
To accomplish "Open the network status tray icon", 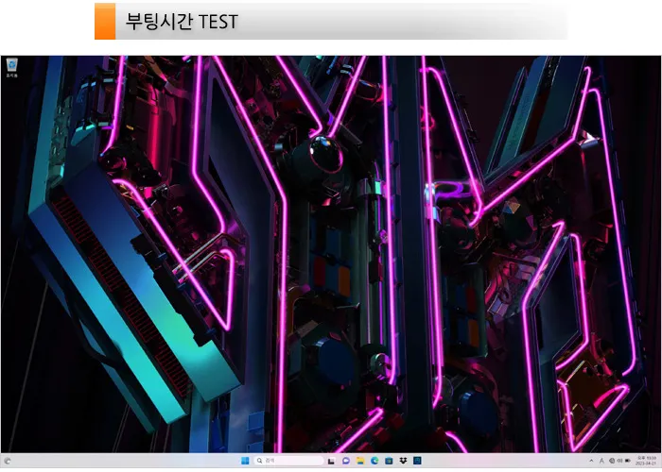I will [612, 461].
